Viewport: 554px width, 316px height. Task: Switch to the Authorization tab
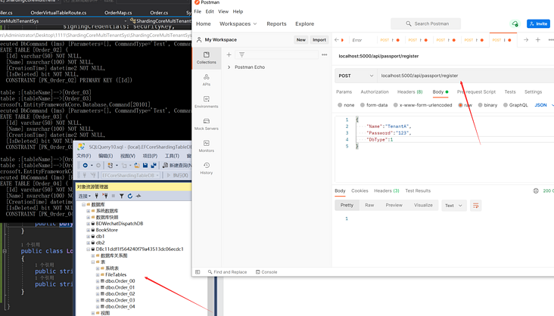374,92
